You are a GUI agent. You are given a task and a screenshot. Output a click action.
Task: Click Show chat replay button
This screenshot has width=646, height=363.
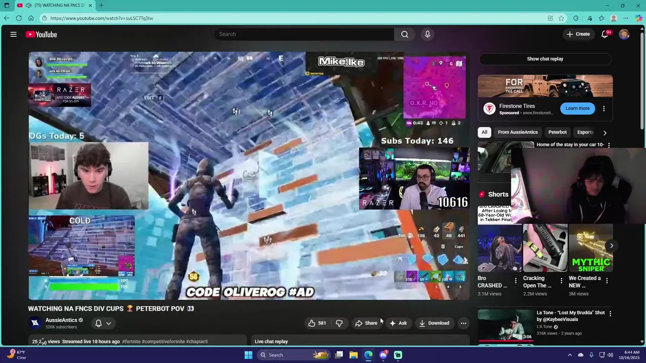point(545,59)
